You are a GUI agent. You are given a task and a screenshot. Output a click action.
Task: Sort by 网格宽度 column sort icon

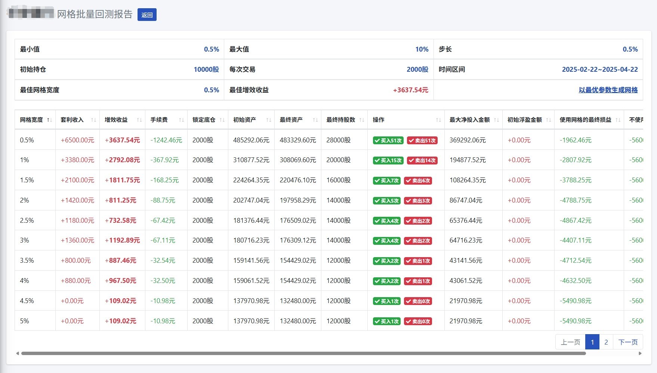pyautogui.click(x=49, y=120)
